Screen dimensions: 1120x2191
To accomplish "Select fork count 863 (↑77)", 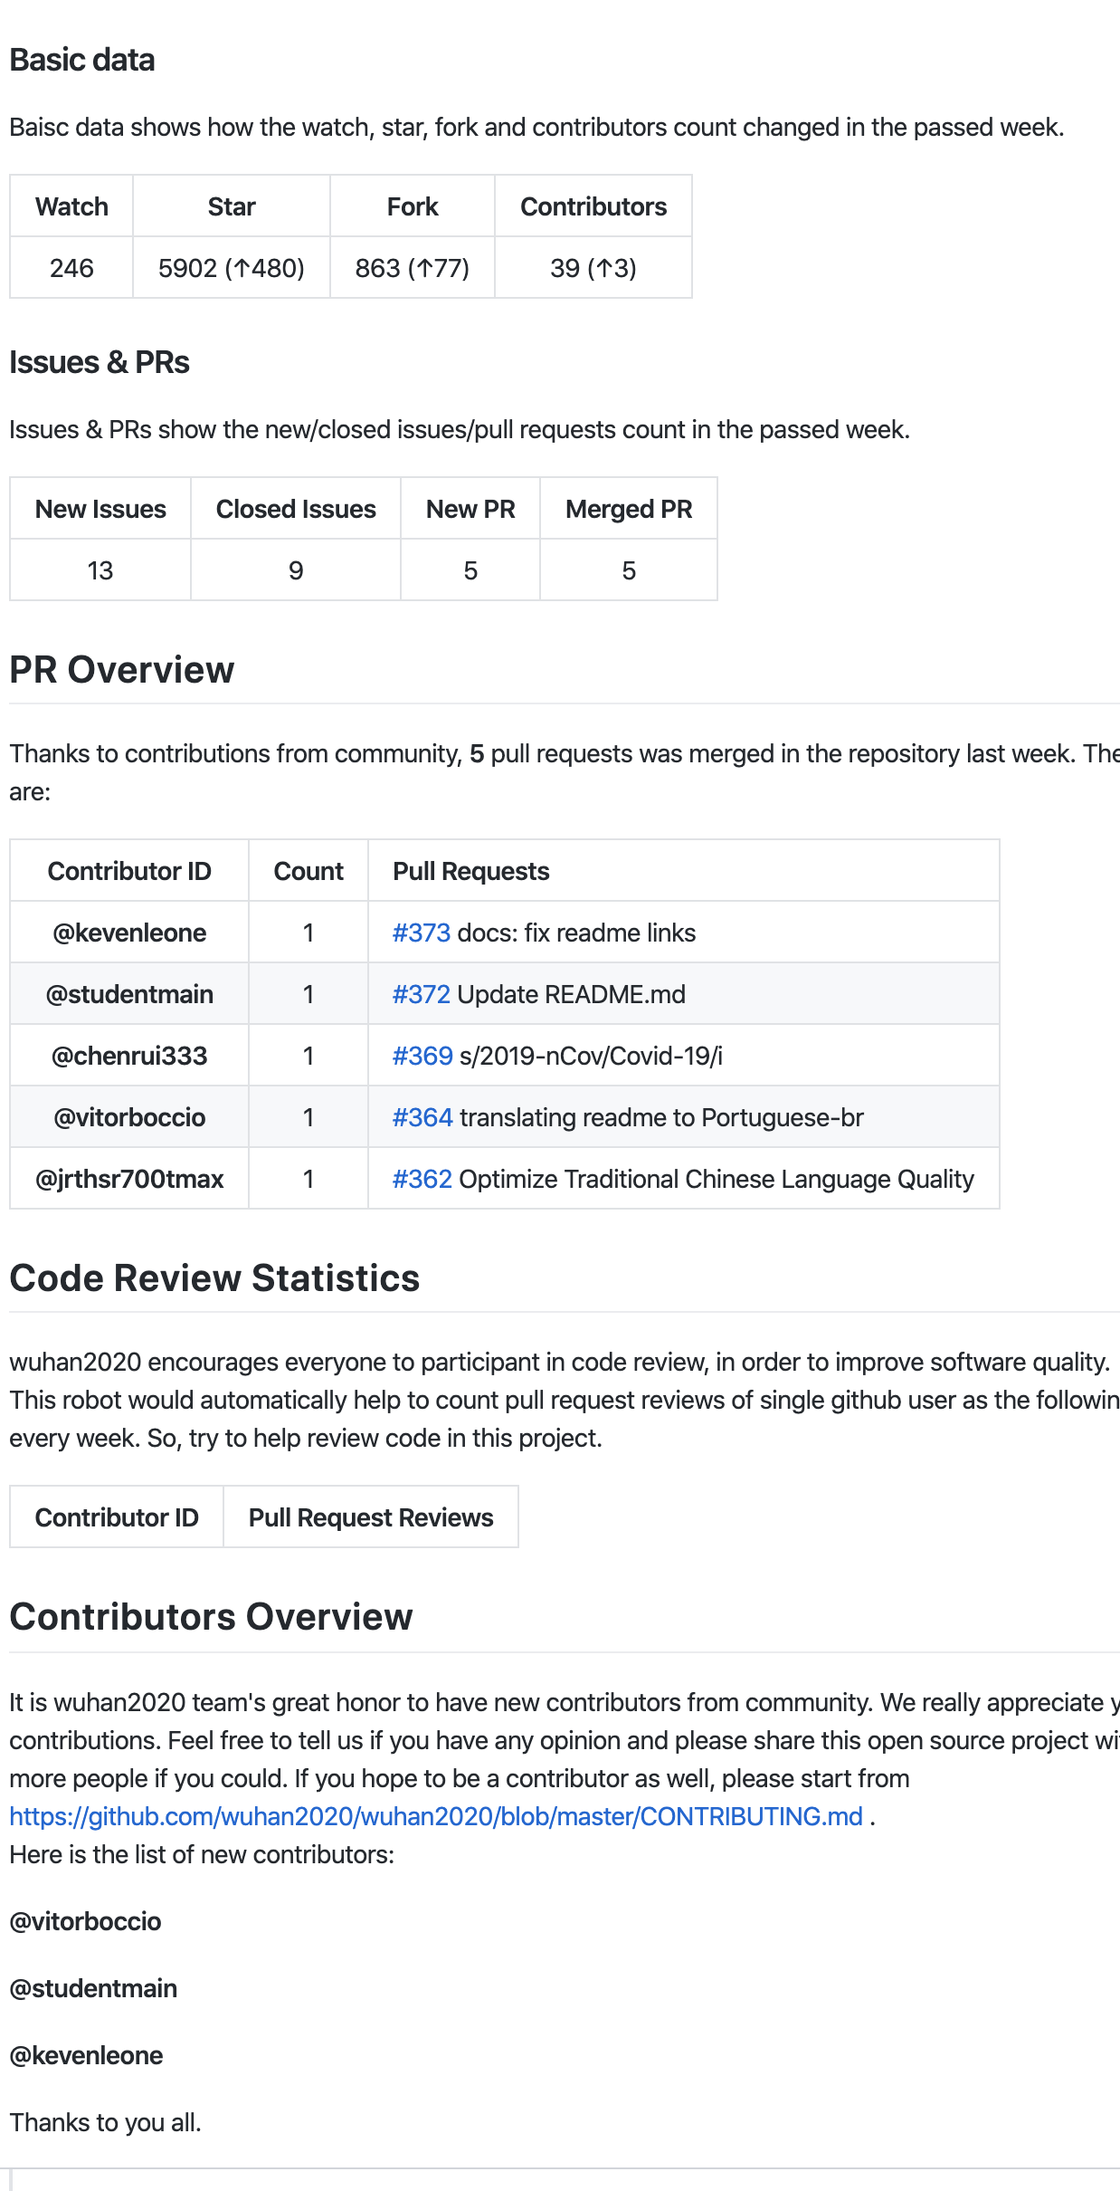I will tap(413, 268).
